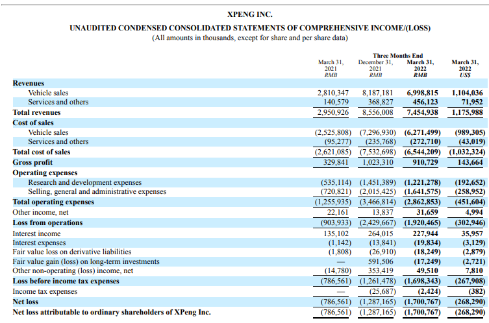Select loss before tax value (1,698,343)
The height and width of the screenshot is (323, 489).
point(422,281)
